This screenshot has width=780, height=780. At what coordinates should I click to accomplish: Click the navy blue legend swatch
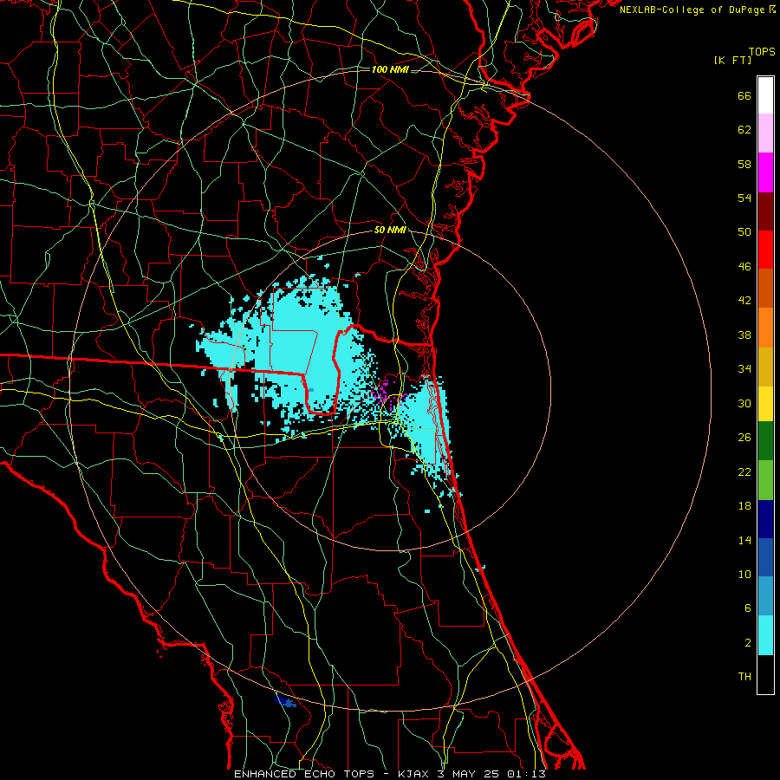point(765,519)
